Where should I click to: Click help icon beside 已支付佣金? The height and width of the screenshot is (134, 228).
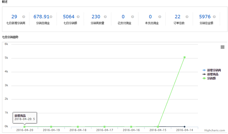click(x=132, y=17)
